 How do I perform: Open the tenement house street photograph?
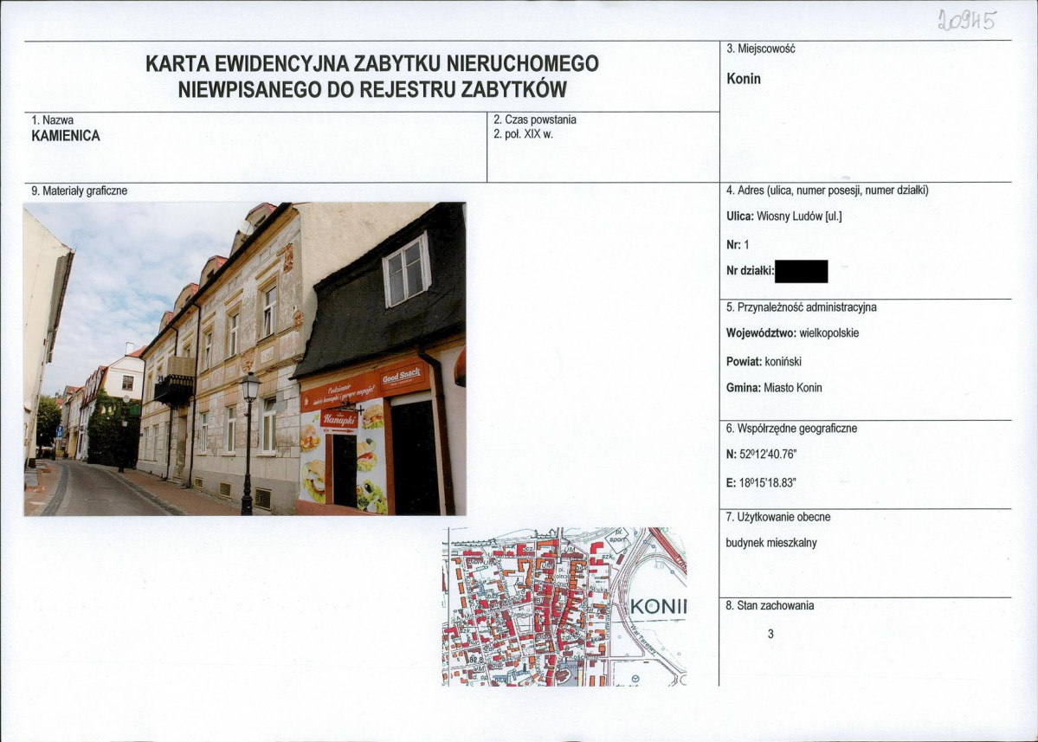[245, 358]
